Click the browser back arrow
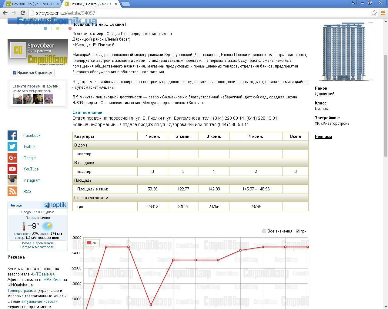The height and width of the screenshot is (310, 388). tap(5, 13)
